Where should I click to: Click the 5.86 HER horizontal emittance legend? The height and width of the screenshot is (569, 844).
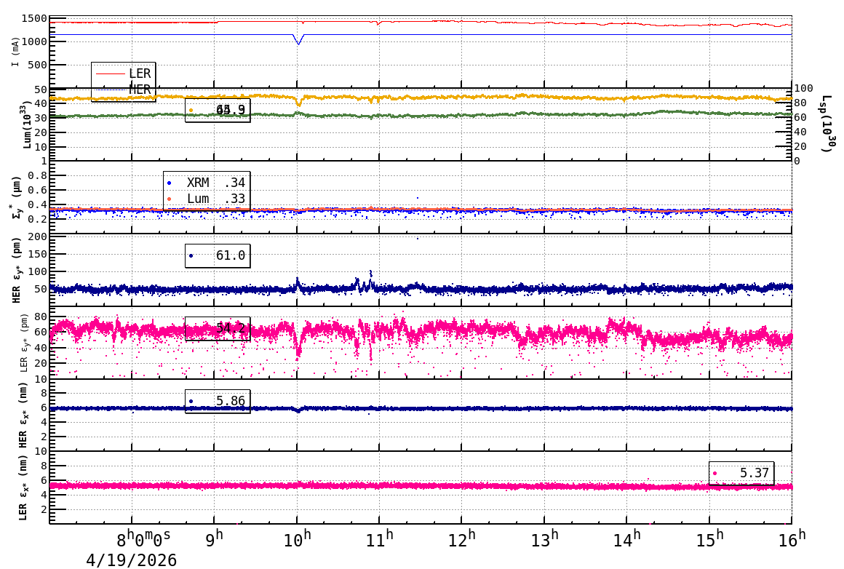click(x=218, y=401)
